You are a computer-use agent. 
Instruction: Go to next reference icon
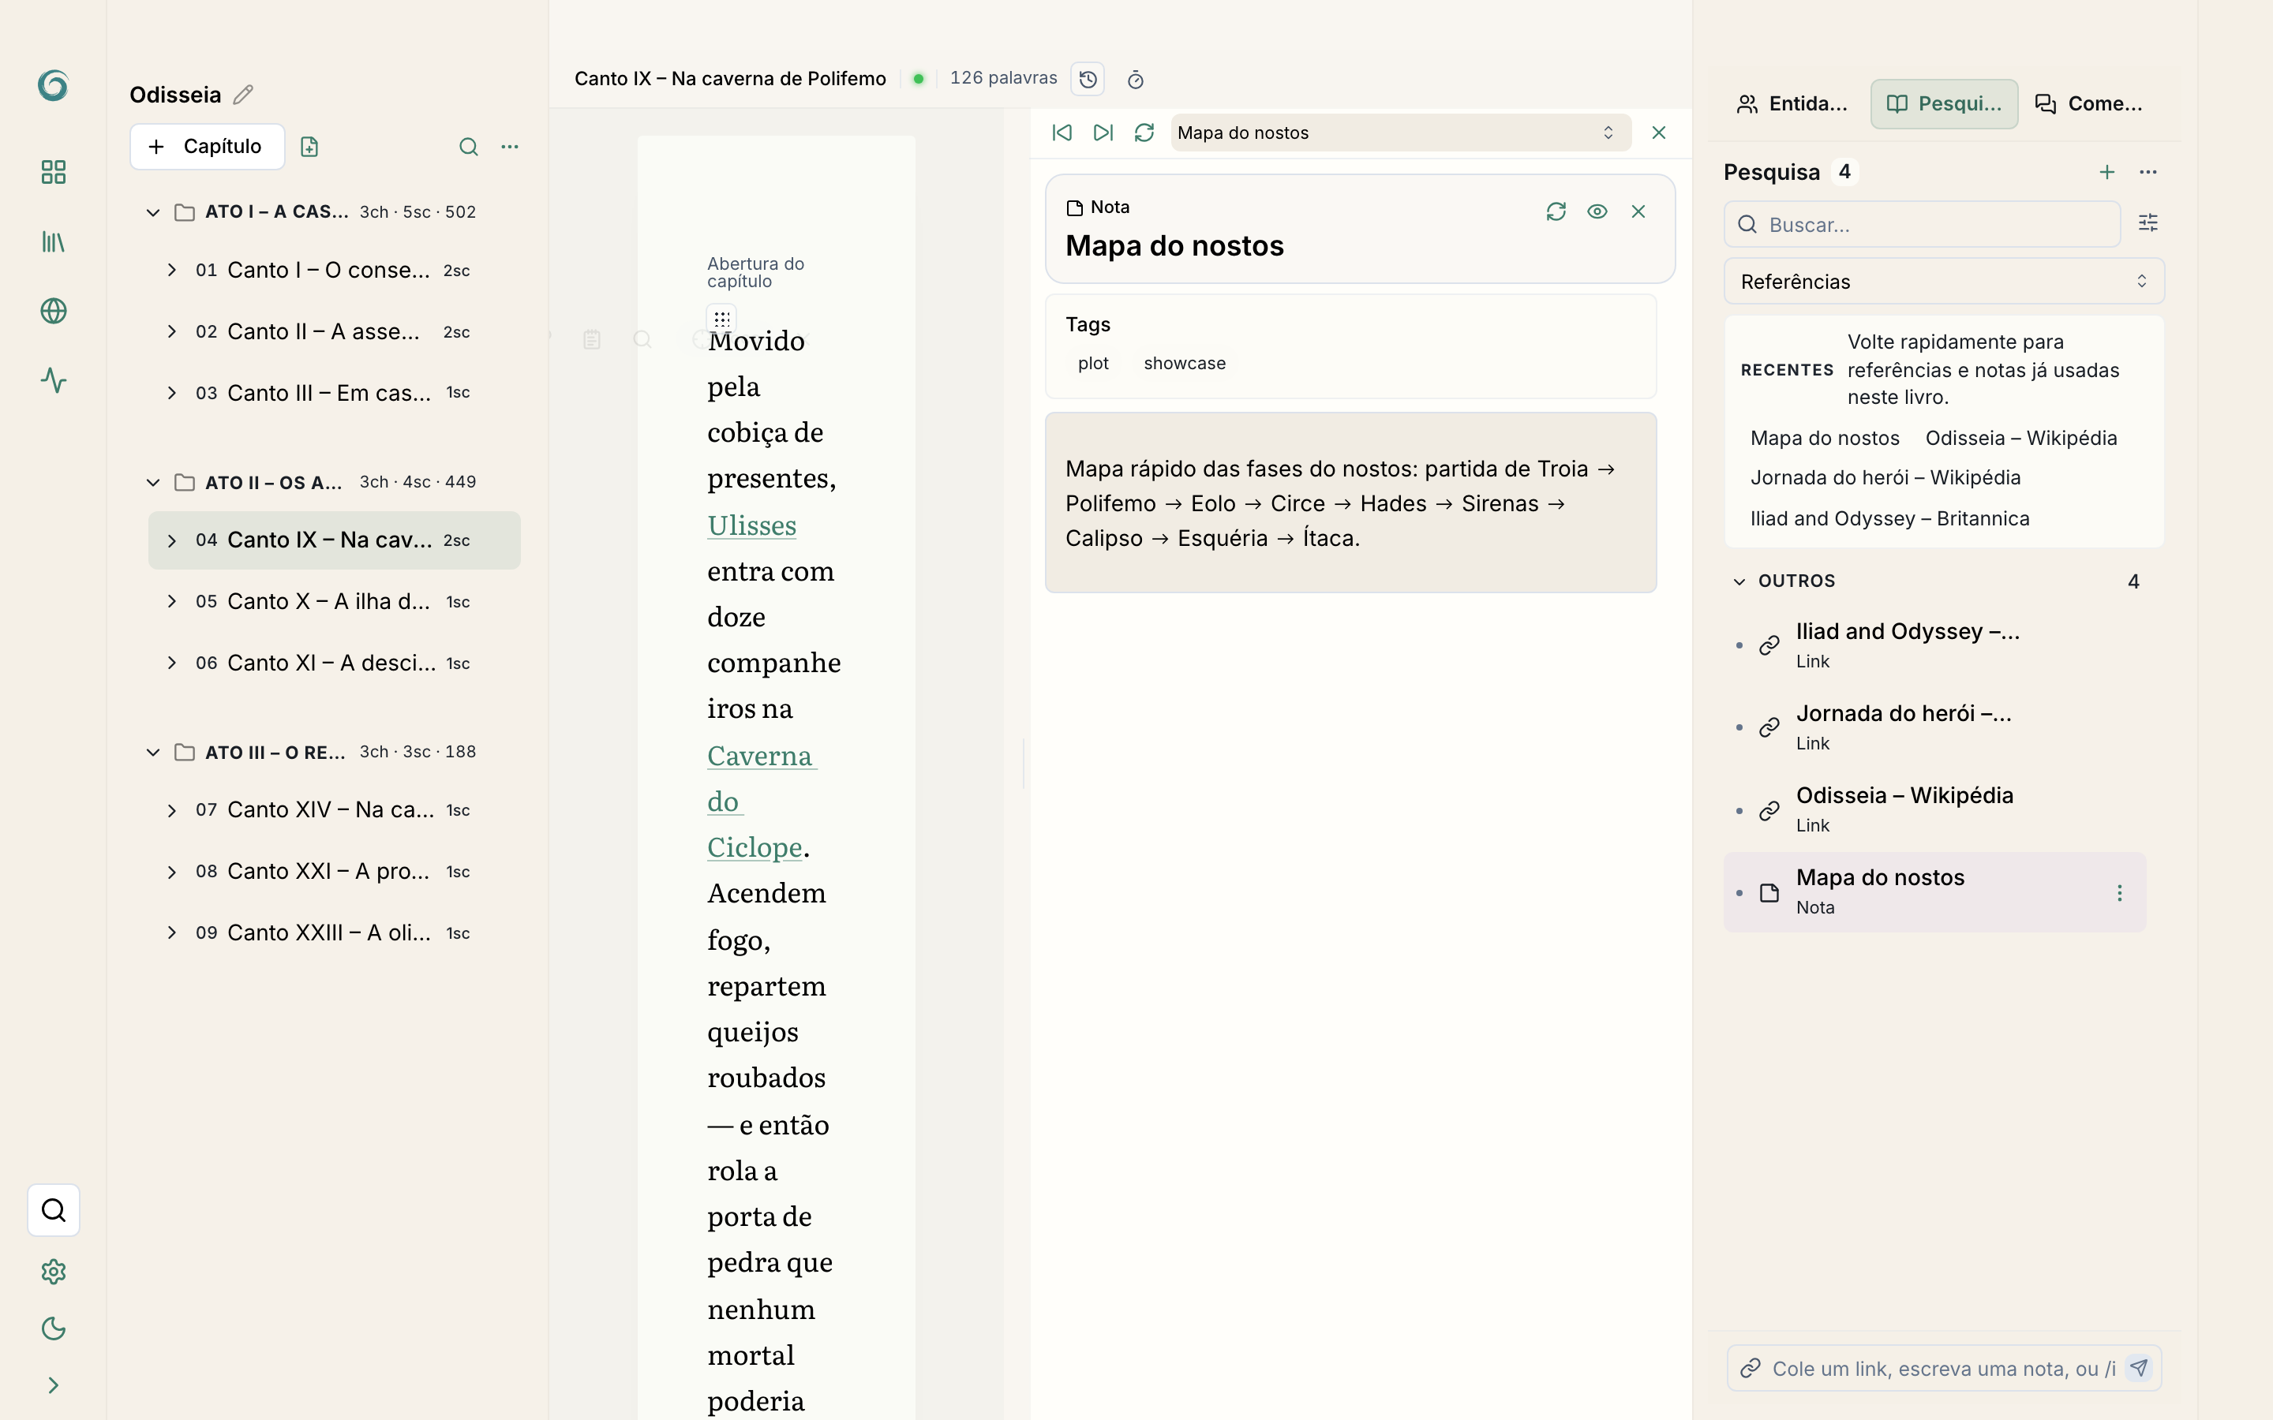coord(1103,133)
